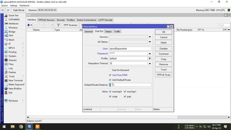Open the Secrets tab

pos(61,20)
